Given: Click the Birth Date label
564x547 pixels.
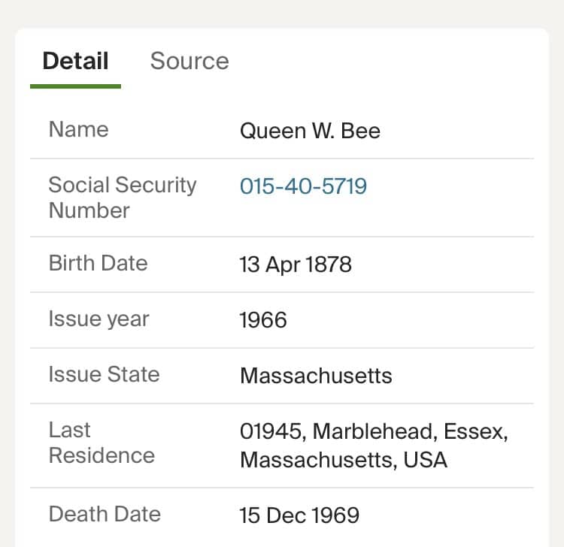Looking at the screenshot, I should pyautogui.click(x=98, y=263).
